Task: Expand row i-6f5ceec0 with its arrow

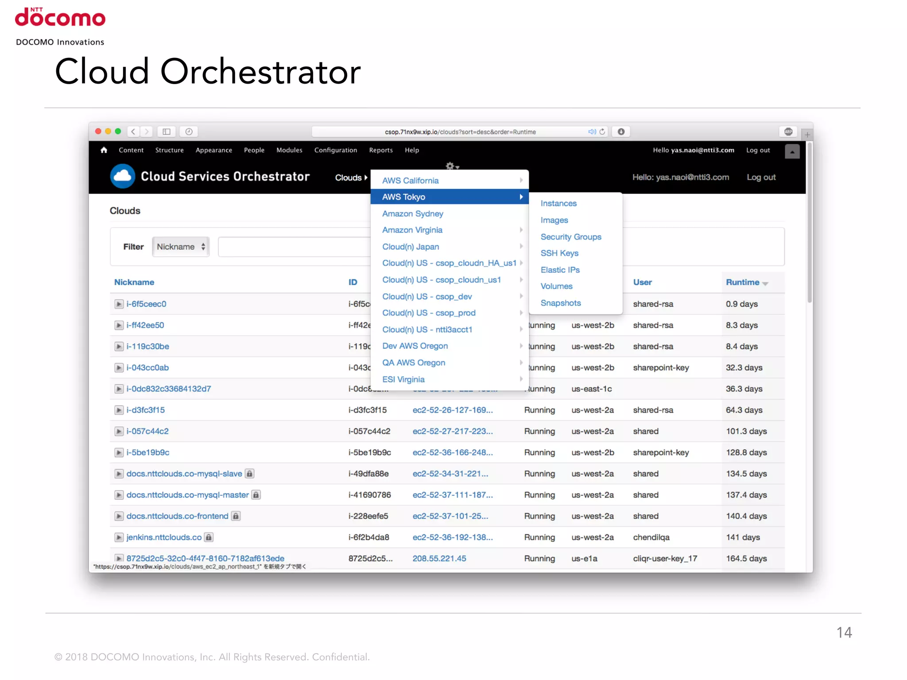Action: 119,304
